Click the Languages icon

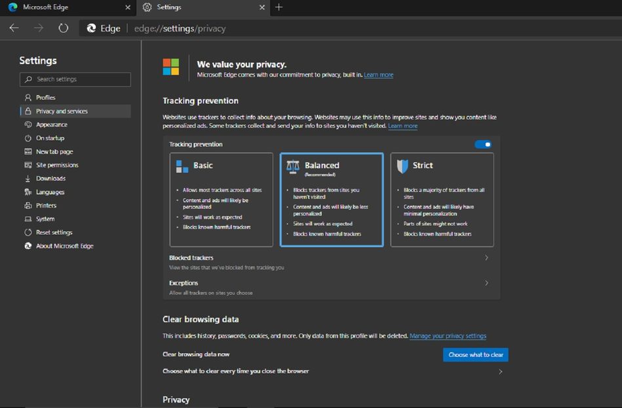pos(28,192)
